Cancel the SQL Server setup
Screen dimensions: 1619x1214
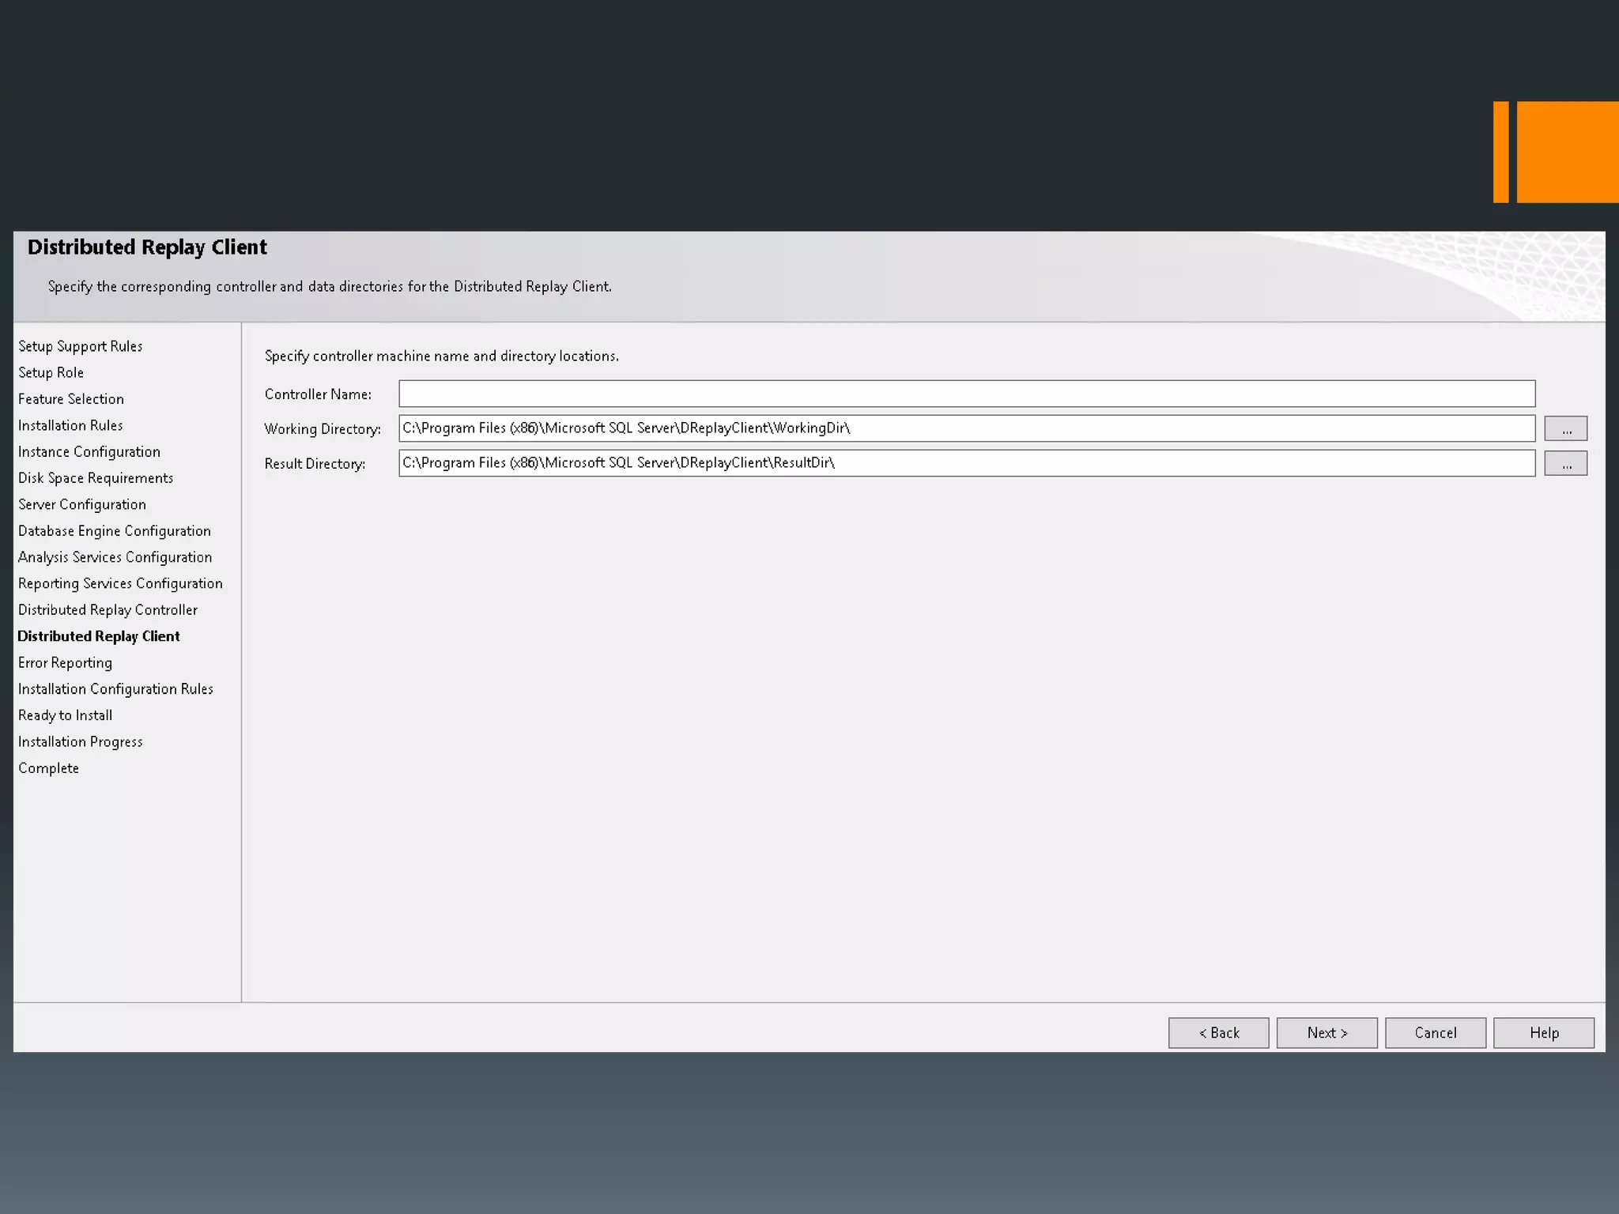[1435, 1033]
